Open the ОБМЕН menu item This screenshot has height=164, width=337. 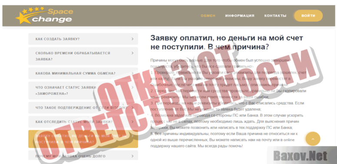point(208,16)
